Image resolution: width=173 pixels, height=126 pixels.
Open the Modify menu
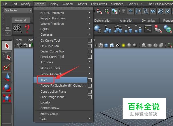[x=26, y=4]
